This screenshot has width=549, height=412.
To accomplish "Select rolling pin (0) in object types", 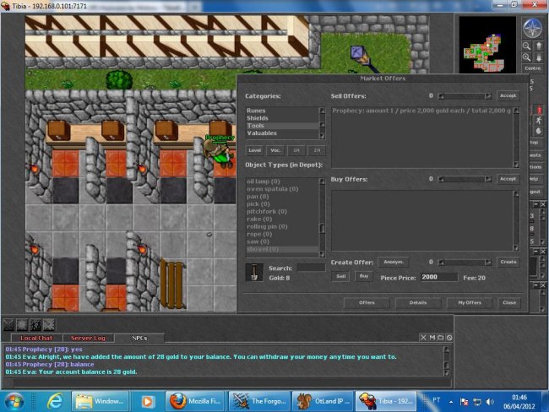I will point(282,226).
